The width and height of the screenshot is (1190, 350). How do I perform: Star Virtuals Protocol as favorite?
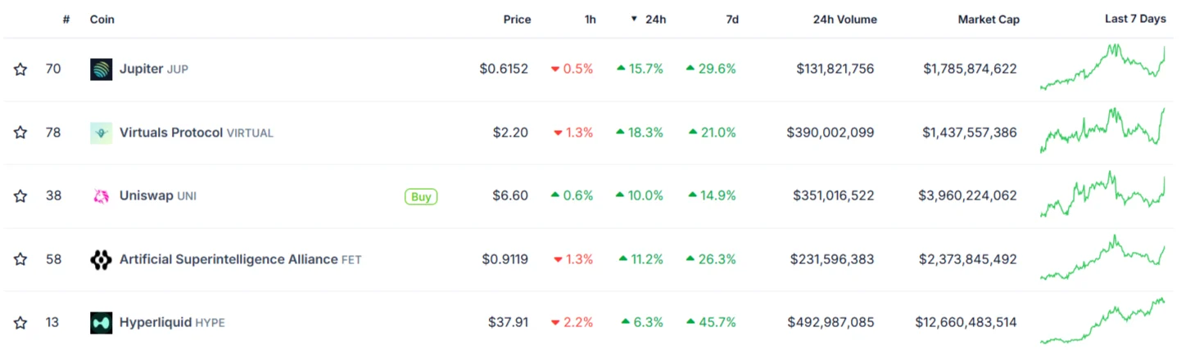click(20, 132)
